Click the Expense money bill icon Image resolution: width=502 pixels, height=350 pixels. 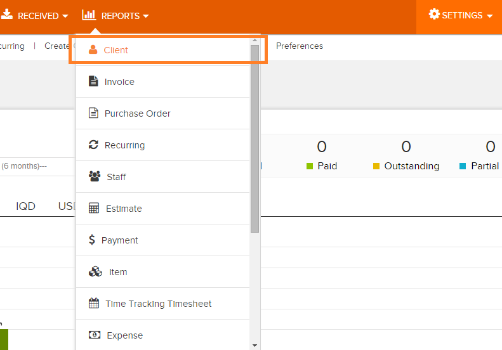pyautogui.click(x=95, y=335)
